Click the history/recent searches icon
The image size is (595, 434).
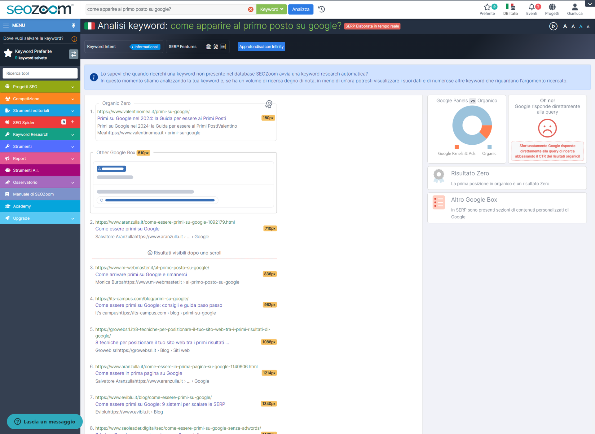click(x=322, y=9)
